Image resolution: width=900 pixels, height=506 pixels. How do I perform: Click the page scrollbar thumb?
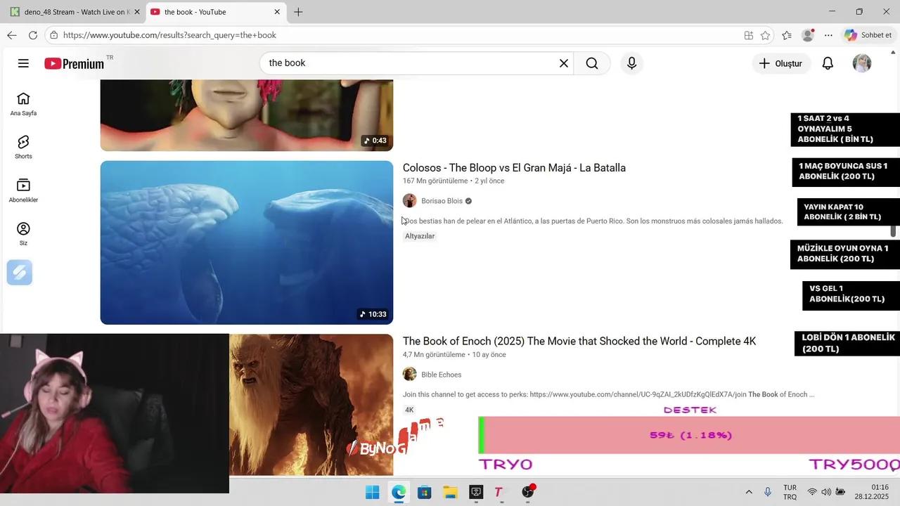pyautogui.click(x=894, y=231)
